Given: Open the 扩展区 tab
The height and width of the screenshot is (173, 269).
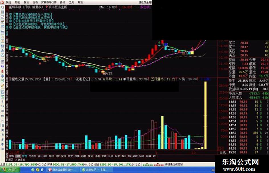Looking at the screenshot, I should coord(10,160).
